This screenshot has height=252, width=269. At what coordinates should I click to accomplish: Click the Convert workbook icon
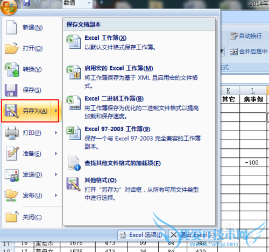[x=12, y=69]
